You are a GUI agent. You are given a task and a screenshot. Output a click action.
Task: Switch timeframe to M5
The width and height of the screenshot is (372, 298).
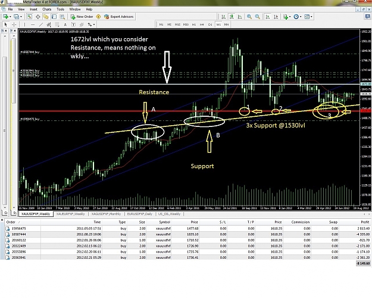coord(169,24)
